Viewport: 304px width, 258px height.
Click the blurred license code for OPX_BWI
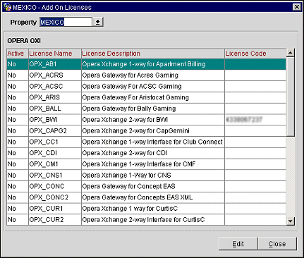point(243,120)
